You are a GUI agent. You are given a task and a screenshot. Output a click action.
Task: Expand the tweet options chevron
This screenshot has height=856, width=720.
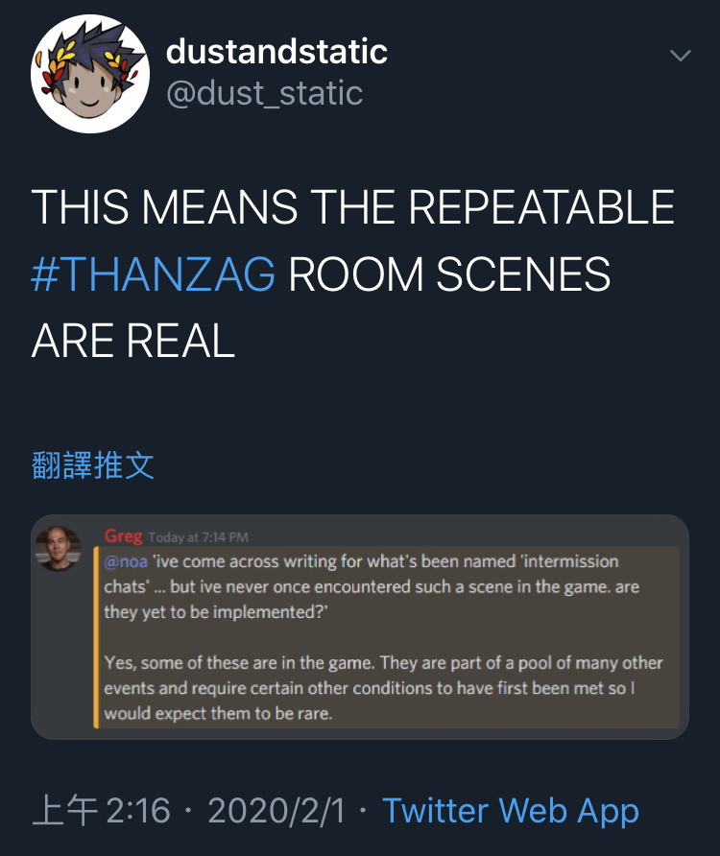click(x=680, y=55)
